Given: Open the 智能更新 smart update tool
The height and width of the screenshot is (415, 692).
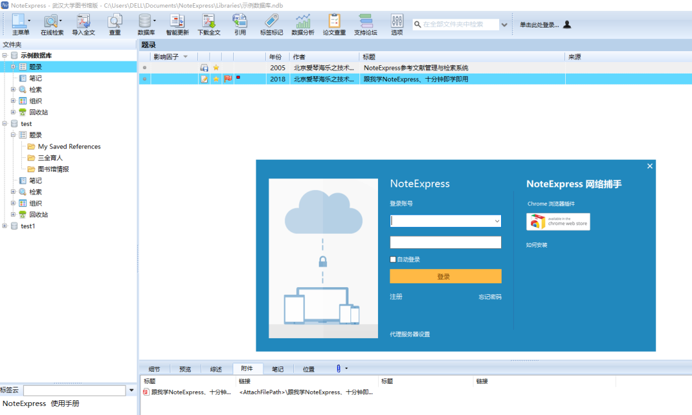Looking at the screenshot, I should pyautogui.click(x=177, y=24).
